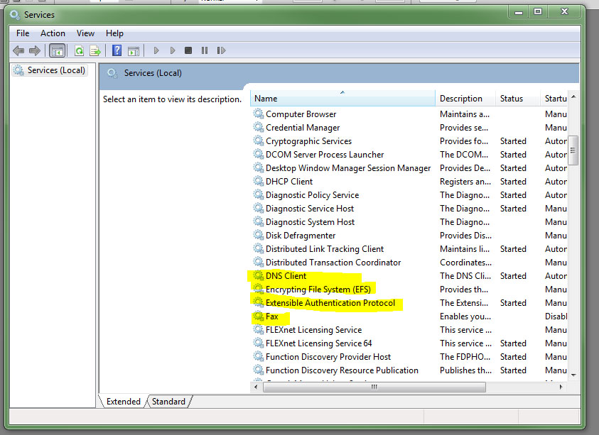Click the vertical scrollbar down arrow
599x435 pixels.
pos(573,375)
